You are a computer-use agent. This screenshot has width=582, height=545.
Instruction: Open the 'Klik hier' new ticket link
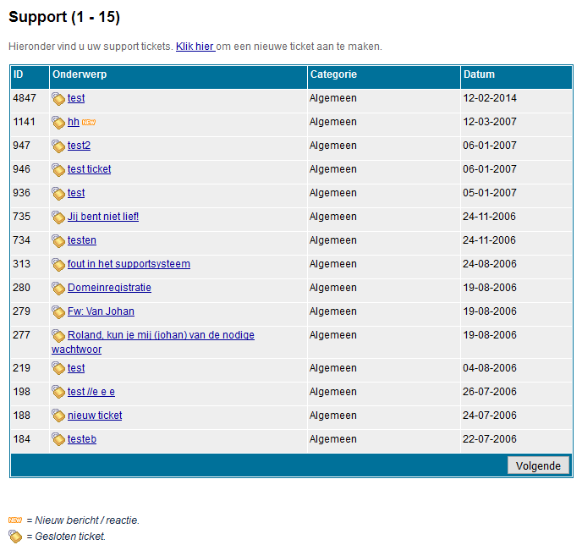[x=195, y=47]
